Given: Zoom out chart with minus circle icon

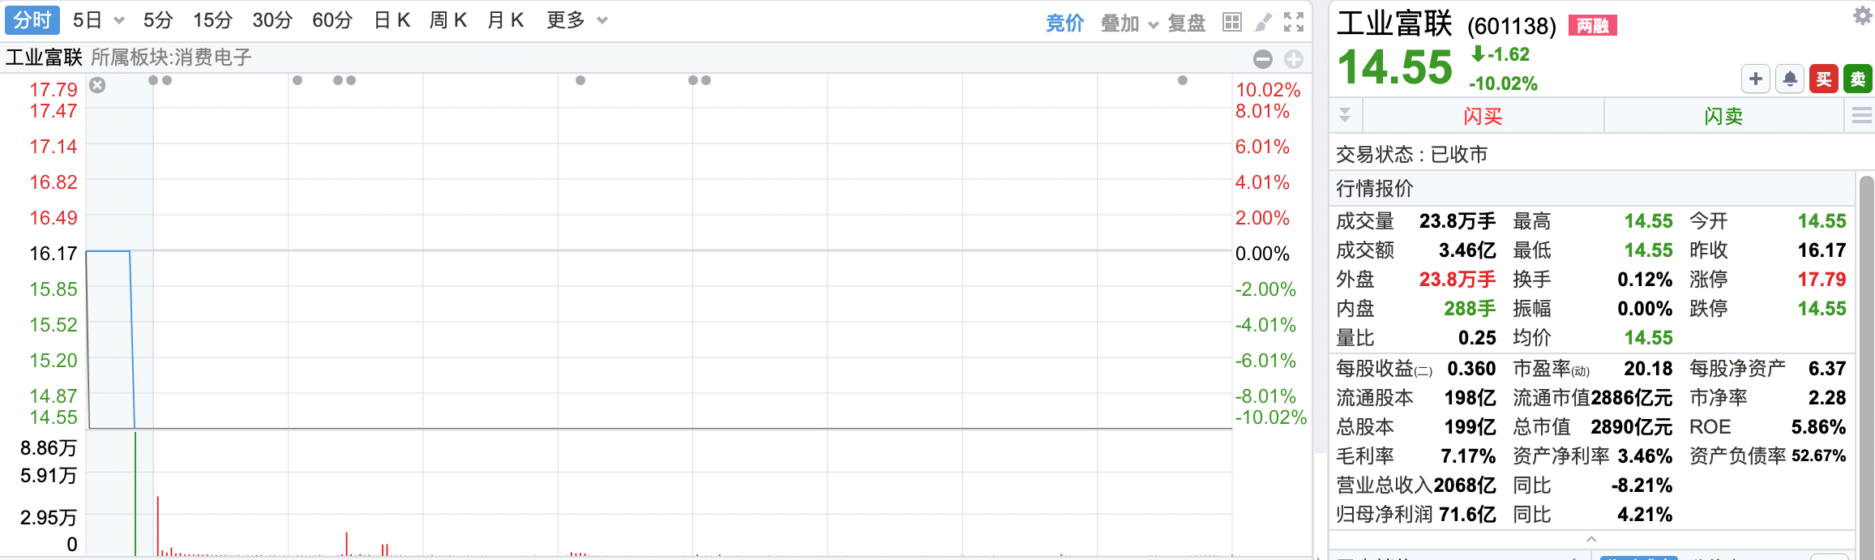Looking at the screenshot, I should coord(1263,58).
